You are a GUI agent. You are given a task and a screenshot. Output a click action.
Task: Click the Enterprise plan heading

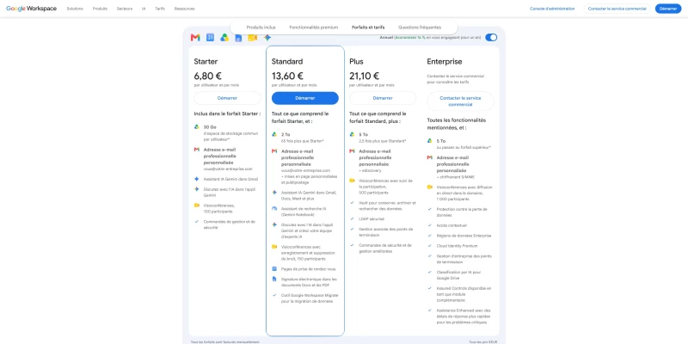(x=445, y=62)
